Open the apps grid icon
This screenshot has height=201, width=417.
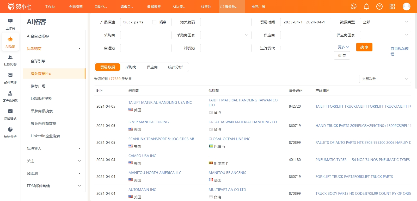(x=392, y=7)
